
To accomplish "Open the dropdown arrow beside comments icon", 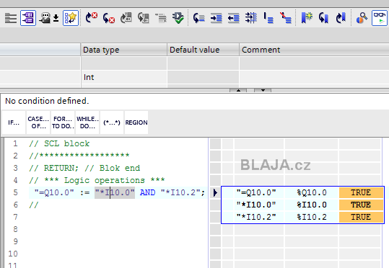I will pyautogui.click(x=56, y=18).
